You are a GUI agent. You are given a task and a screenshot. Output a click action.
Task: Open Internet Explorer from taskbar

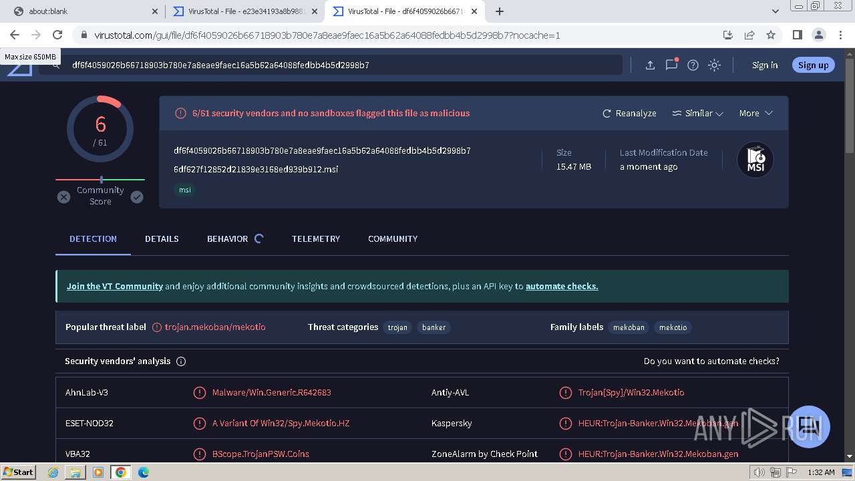click(53, 472)
